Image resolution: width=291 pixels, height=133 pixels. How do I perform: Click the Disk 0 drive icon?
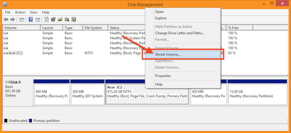point(8,82)
